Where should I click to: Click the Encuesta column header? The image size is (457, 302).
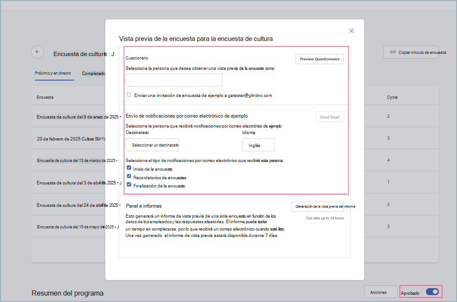[x=45, y=97]
